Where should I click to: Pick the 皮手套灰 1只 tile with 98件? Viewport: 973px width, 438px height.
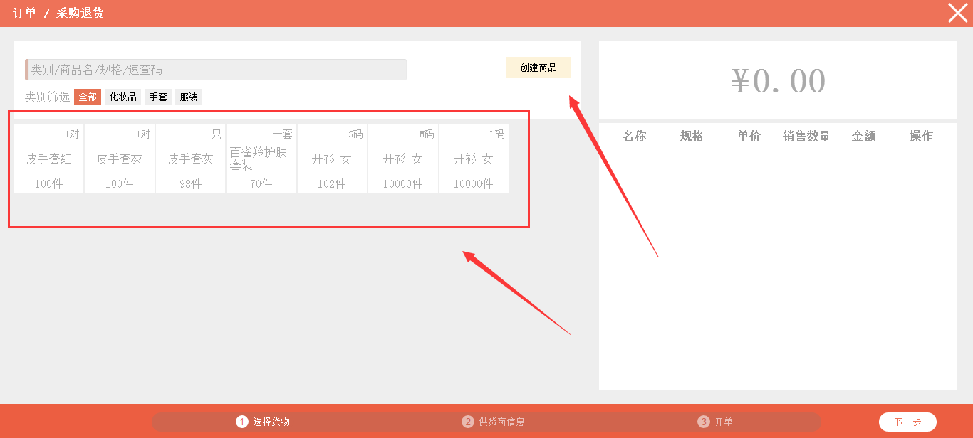pyautogui.click(x=190, y=159)
